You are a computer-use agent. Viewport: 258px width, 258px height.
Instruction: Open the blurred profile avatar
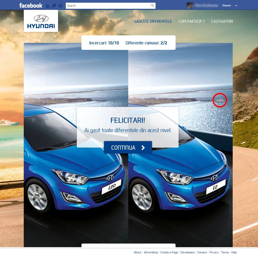click(x=190, y=6)
